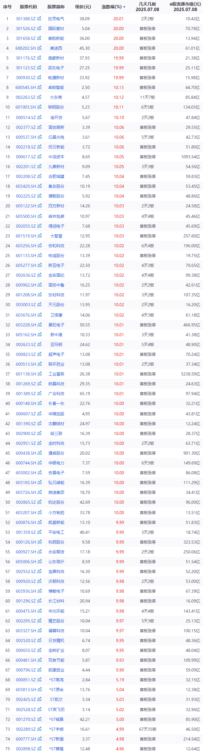Open chart icon beside 002289.SZ
Viewport: 203px width, 754px height.
39,729
